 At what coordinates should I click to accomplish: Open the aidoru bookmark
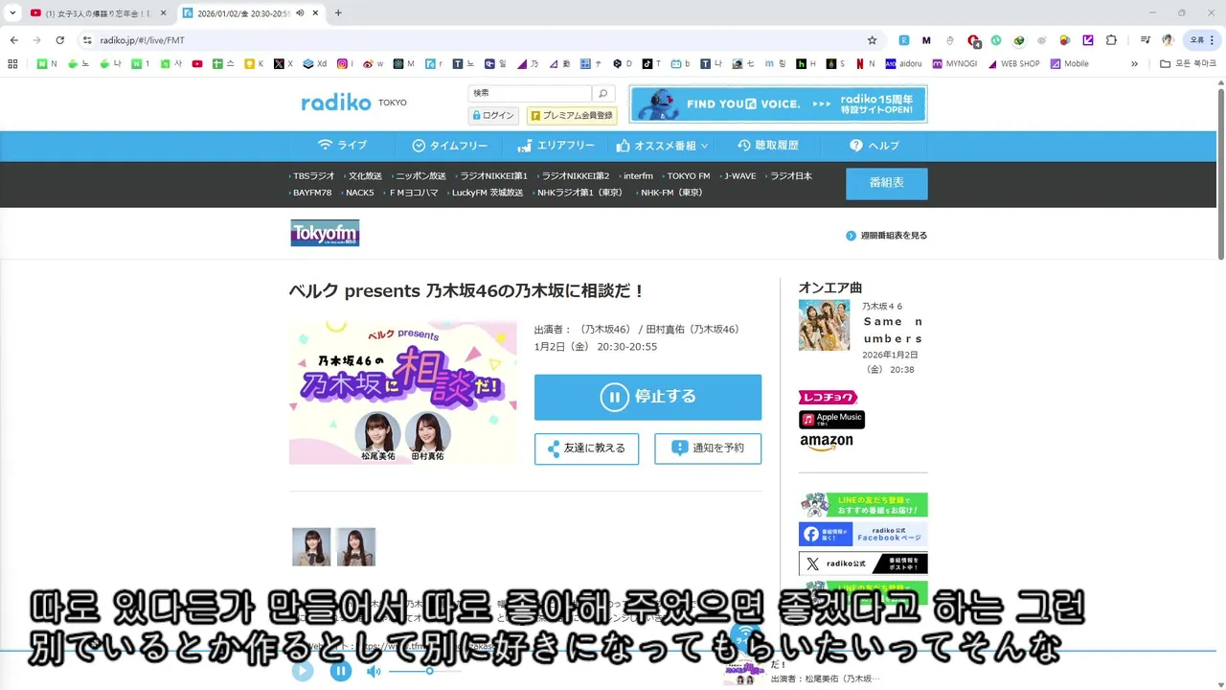point(903,64)
